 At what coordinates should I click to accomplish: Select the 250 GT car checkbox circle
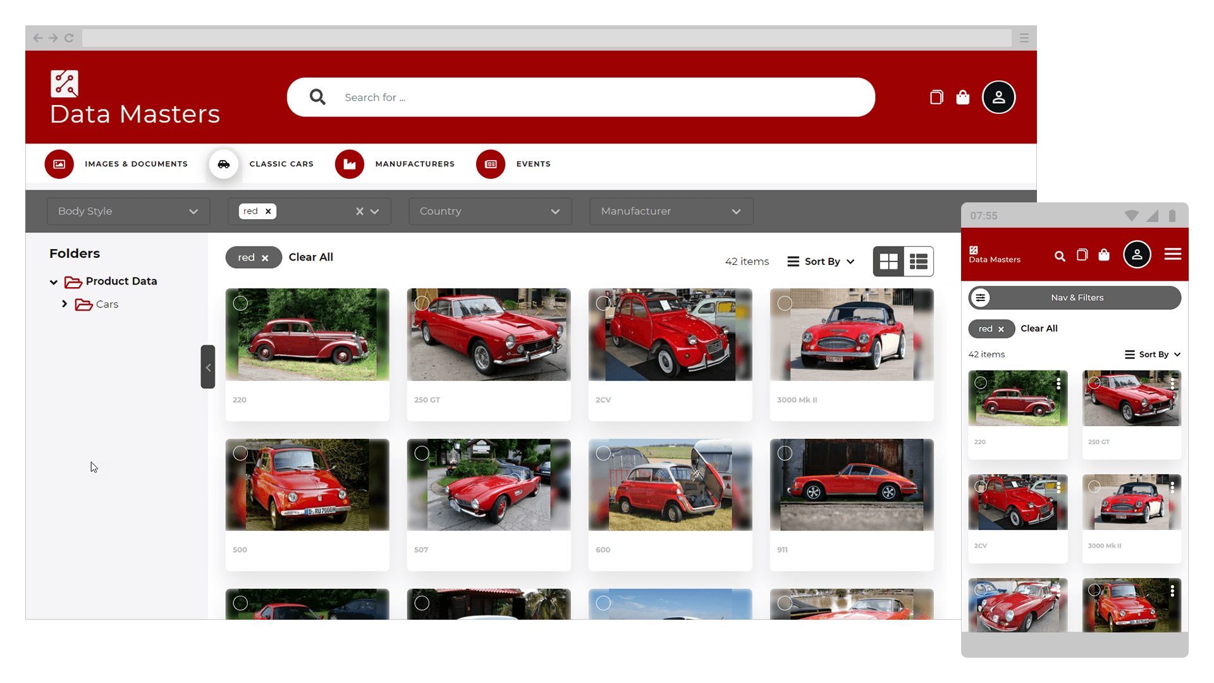(422, 304)
